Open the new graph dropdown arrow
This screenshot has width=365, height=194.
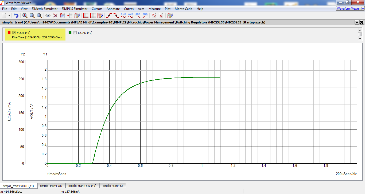tap(9, 15)
